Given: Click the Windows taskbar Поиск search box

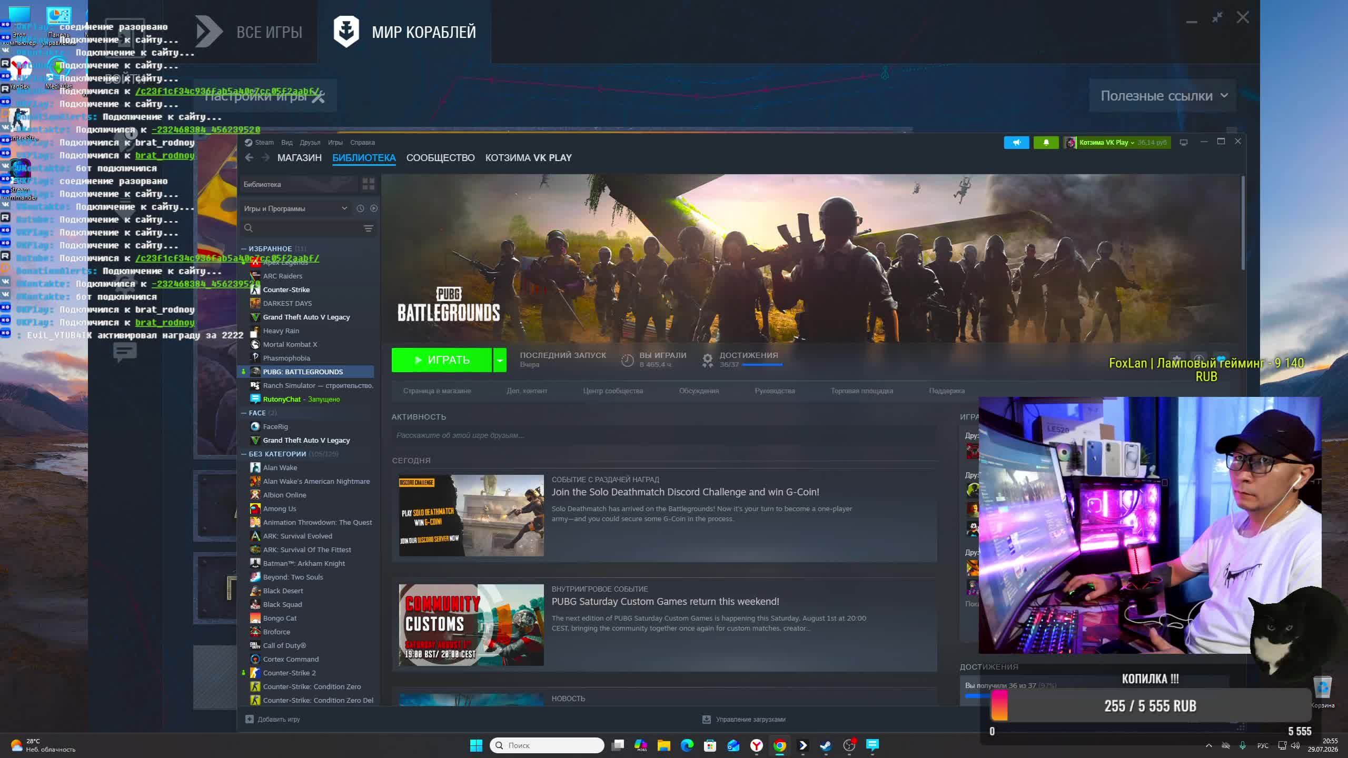Looking at the screenshot, I should click(x=547, y=745).
